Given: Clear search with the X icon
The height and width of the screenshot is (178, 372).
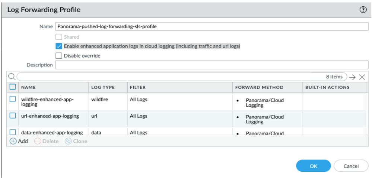Looking at the screenshot, I should tap(362, 77).
